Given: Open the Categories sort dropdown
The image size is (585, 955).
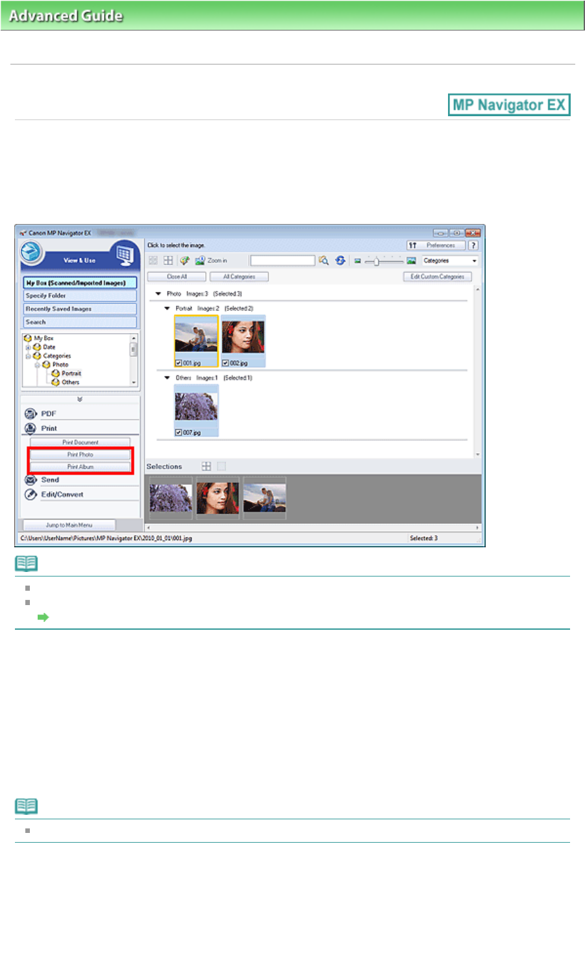Looking at the screenshot, I should pyautogui.click(x=450, y=260).
